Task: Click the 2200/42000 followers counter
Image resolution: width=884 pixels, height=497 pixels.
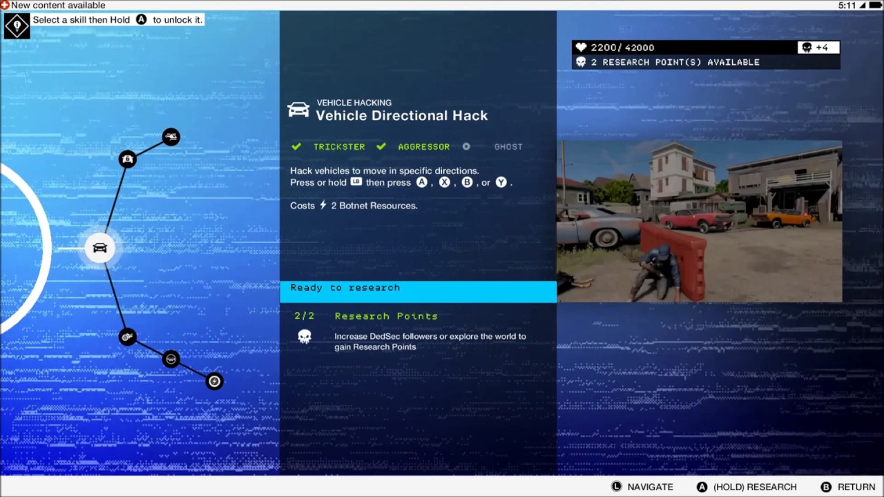Action: coord(622,48)
